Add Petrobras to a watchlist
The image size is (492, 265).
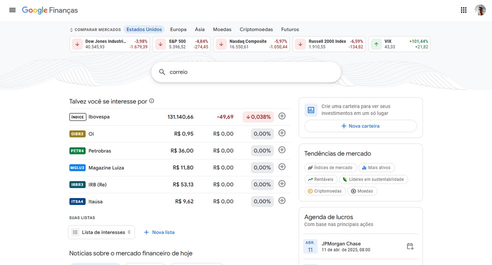(282, 150)
